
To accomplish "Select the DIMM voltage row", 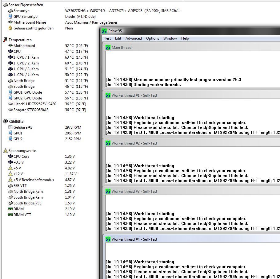I will (42, 209).
